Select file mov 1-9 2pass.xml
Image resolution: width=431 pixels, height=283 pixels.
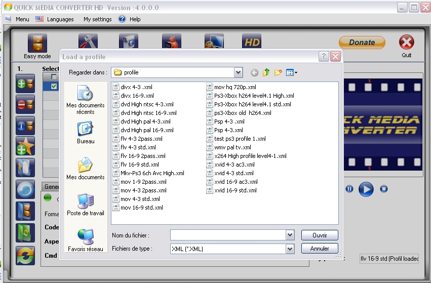pos(140,182)
